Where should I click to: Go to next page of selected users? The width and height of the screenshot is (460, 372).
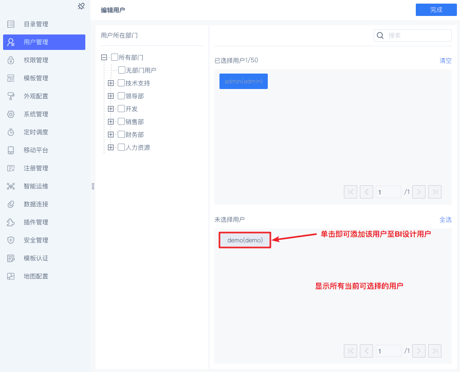click(419, 192)
